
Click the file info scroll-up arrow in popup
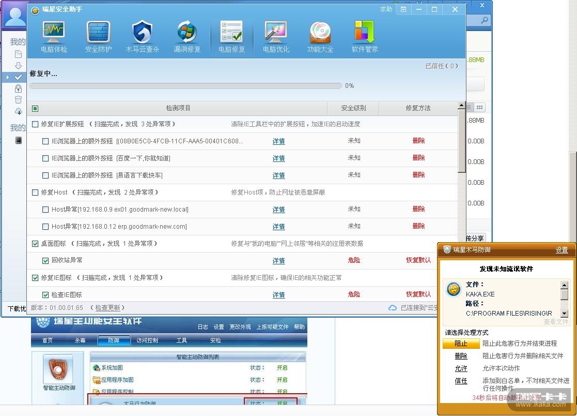pos(564,285)
